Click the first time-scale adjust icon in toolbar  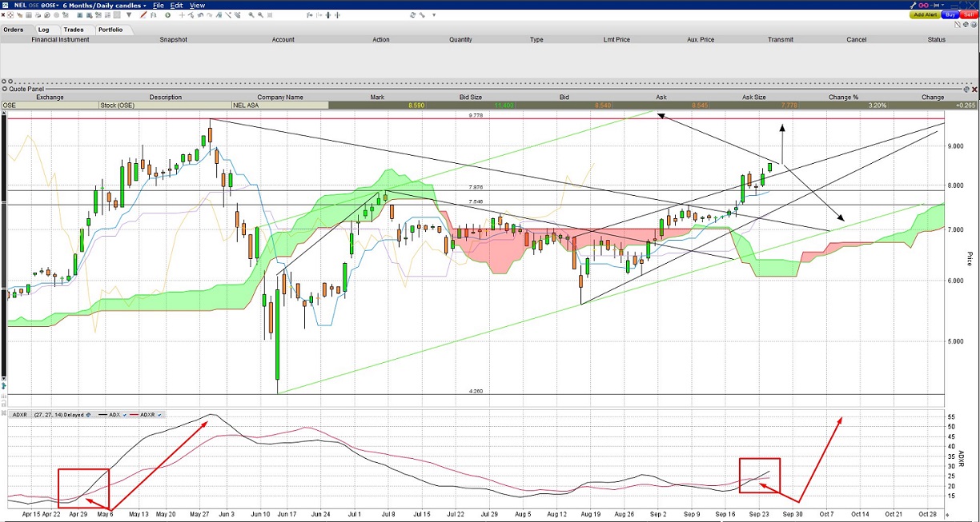click(x=309, y=14)
